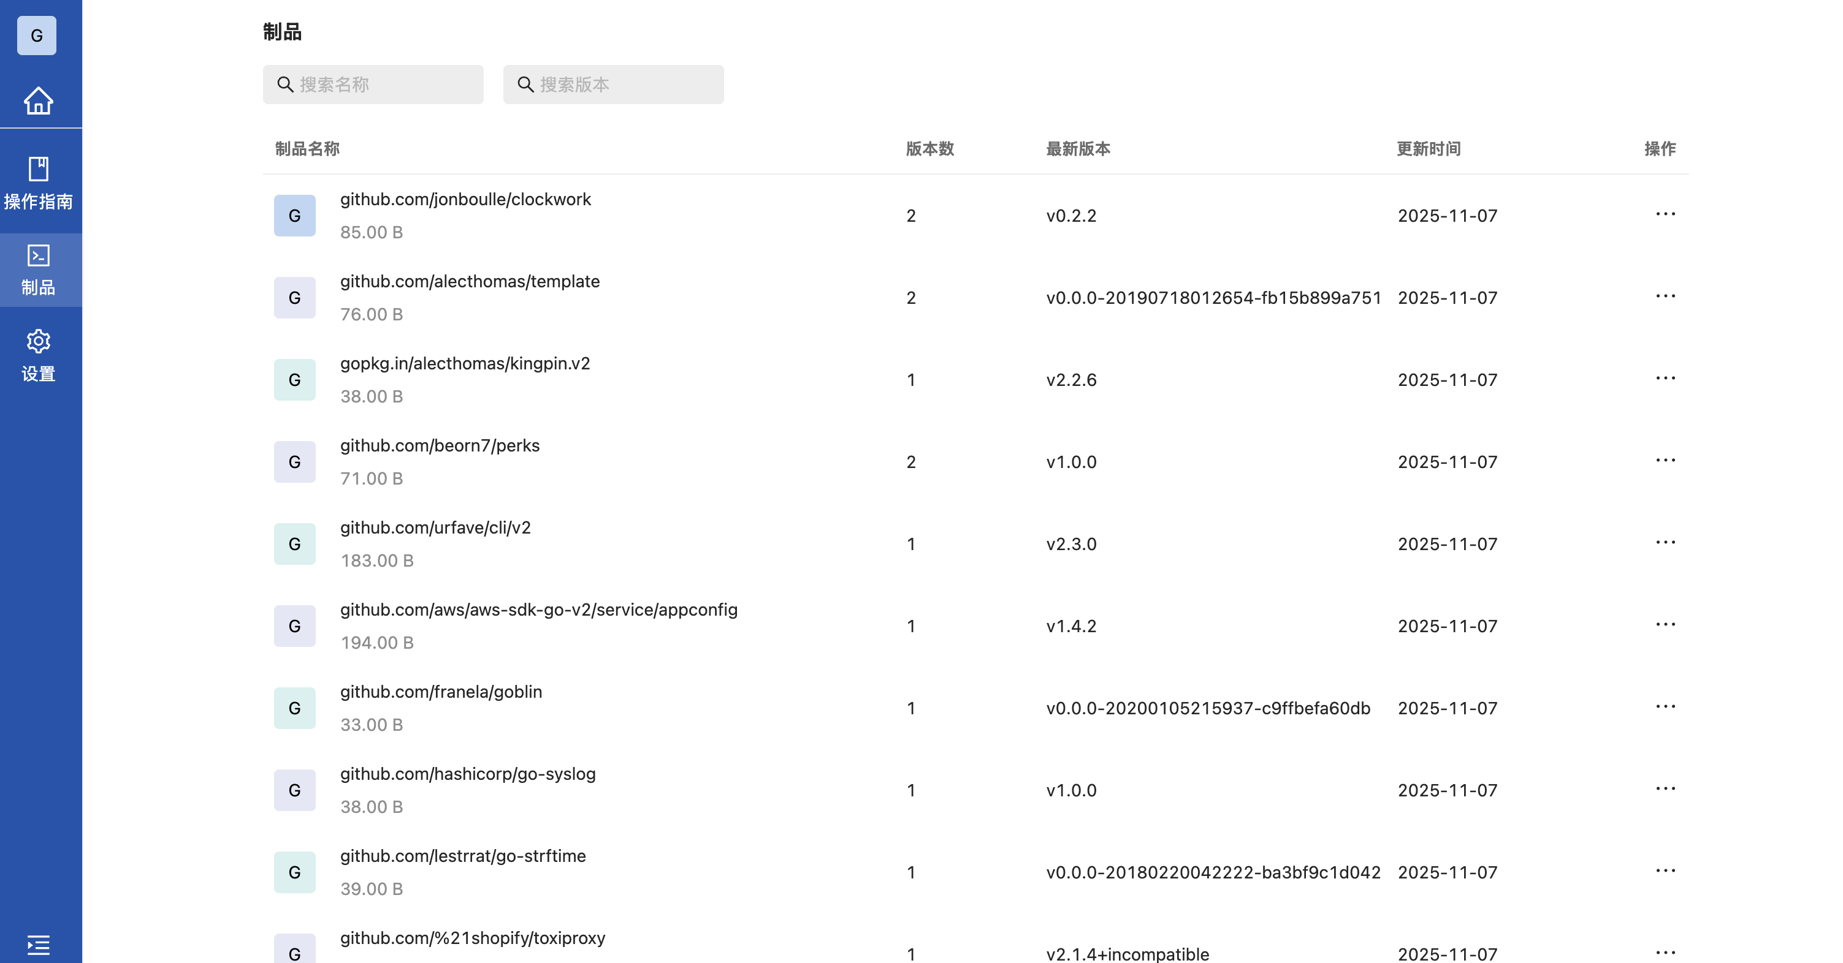
Task: Click the urfave/cli/v2 package G icon
Action: 294,544
